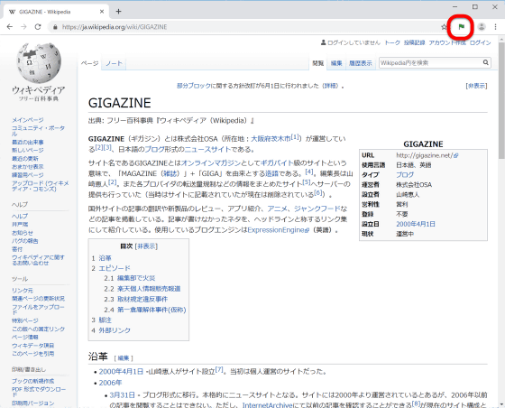Switch to the ノート tab
This screenshot has width=505, height=408.
114,63
